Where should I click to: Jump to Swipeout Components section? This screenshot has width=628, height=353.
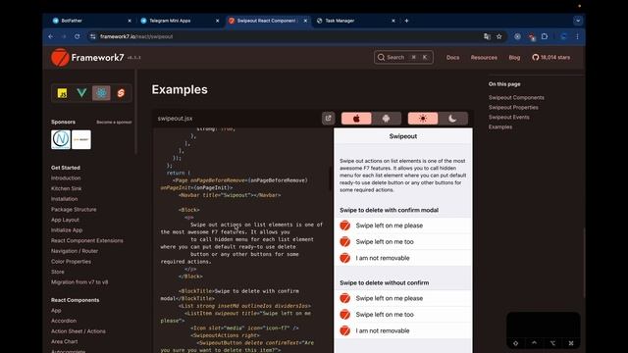click(x=516, y=98)
